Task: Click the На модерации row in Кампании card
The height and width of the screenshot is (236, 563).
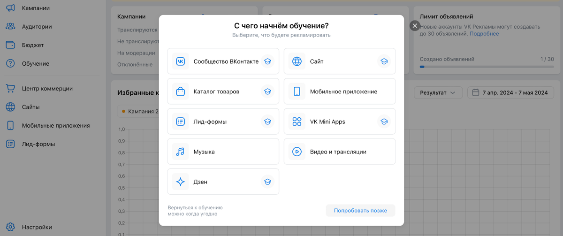Action: 136,53
